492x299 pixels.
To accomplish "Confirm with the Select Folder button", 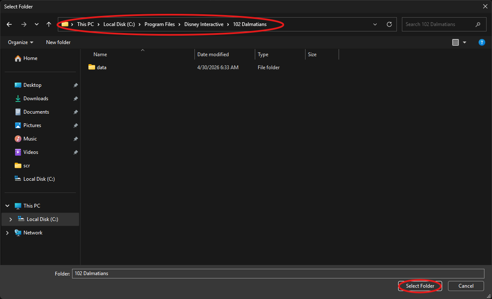I will [x=420, y=286].
